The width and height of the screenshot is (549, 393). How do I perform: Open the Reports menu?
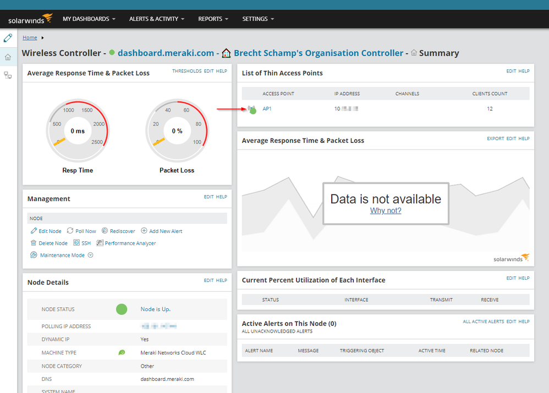click(x=213, y=19)
